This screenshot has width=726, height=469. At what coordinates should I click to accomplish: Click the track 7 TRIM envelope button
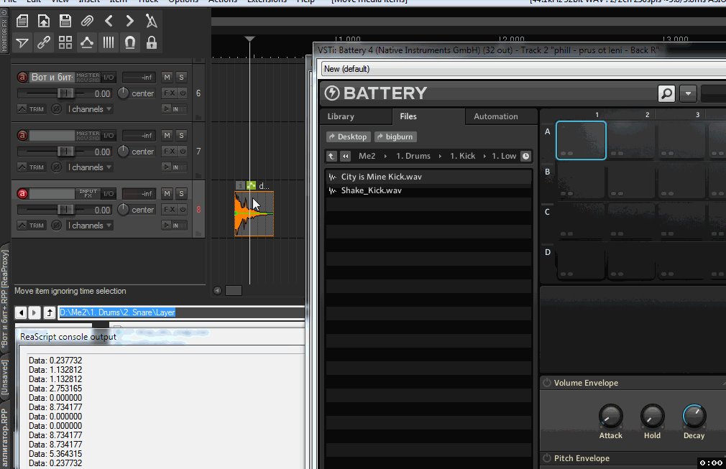click(32, 167)
